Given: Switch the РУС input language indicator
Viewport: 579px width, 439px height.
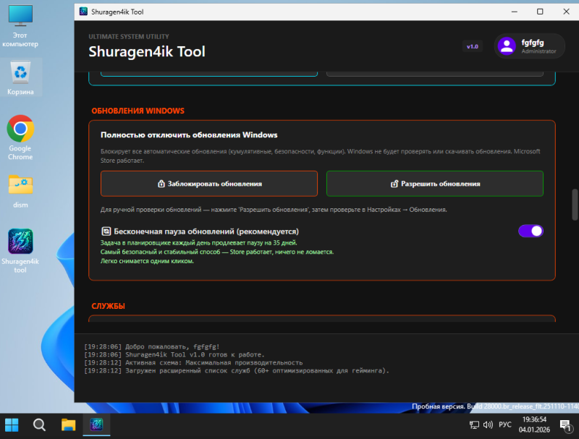Looking at the screenshot, I should pyautogui.click(x=505, y=425).
